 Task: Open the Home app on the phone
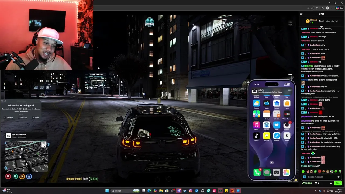pos(287,103)
